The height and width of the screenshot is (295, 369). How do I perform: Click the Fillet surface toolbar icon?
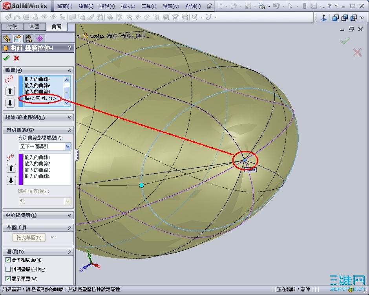tap(100, 17)
